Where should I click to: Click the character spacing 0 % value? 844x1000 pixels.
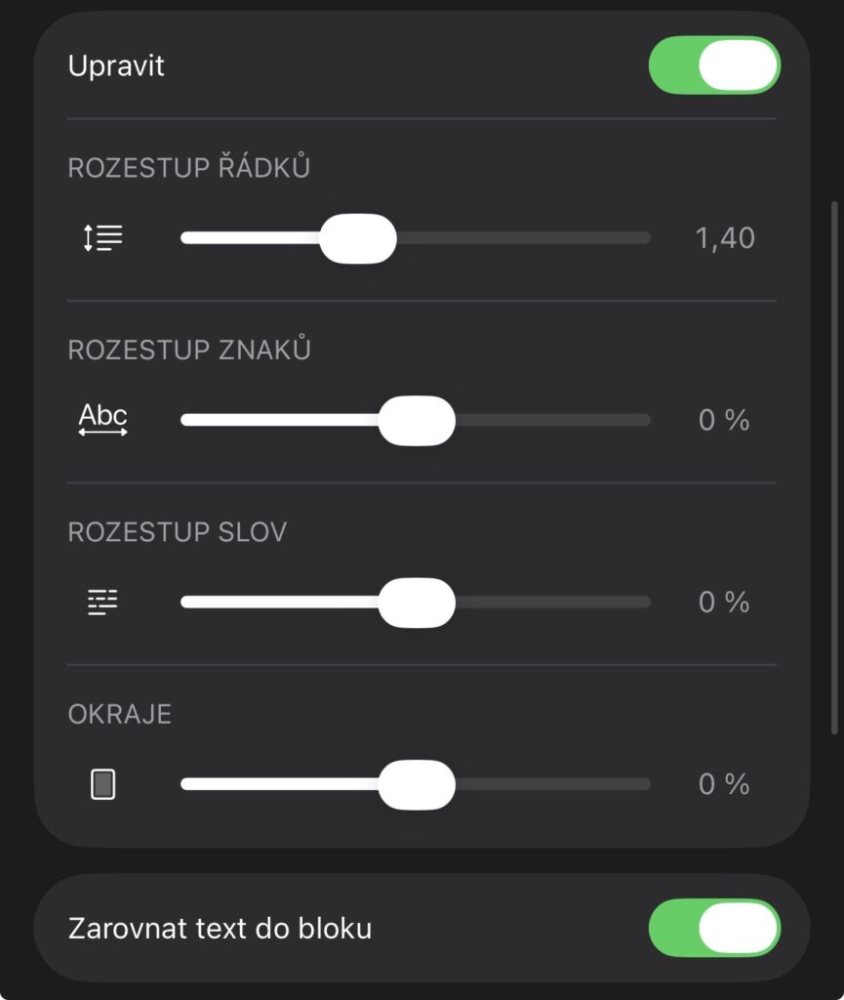coord(724,420)
